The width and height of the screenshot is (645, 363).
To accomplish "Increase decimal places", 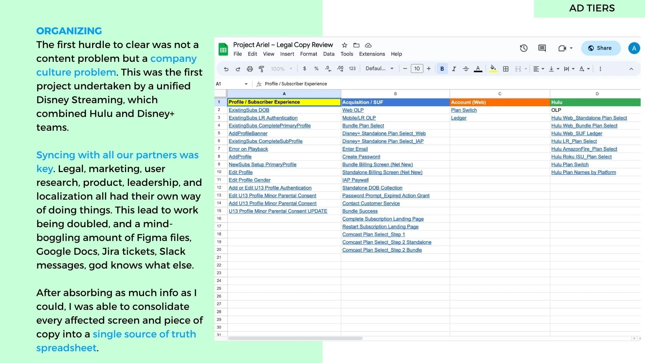I will pyautogui.click(x=340, y=69).
